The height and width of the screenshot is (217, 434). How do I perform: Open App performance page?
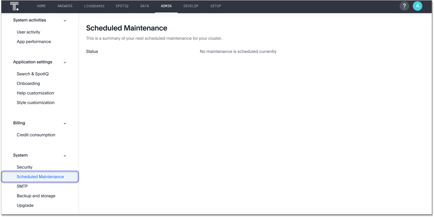(x=34, y=42)
